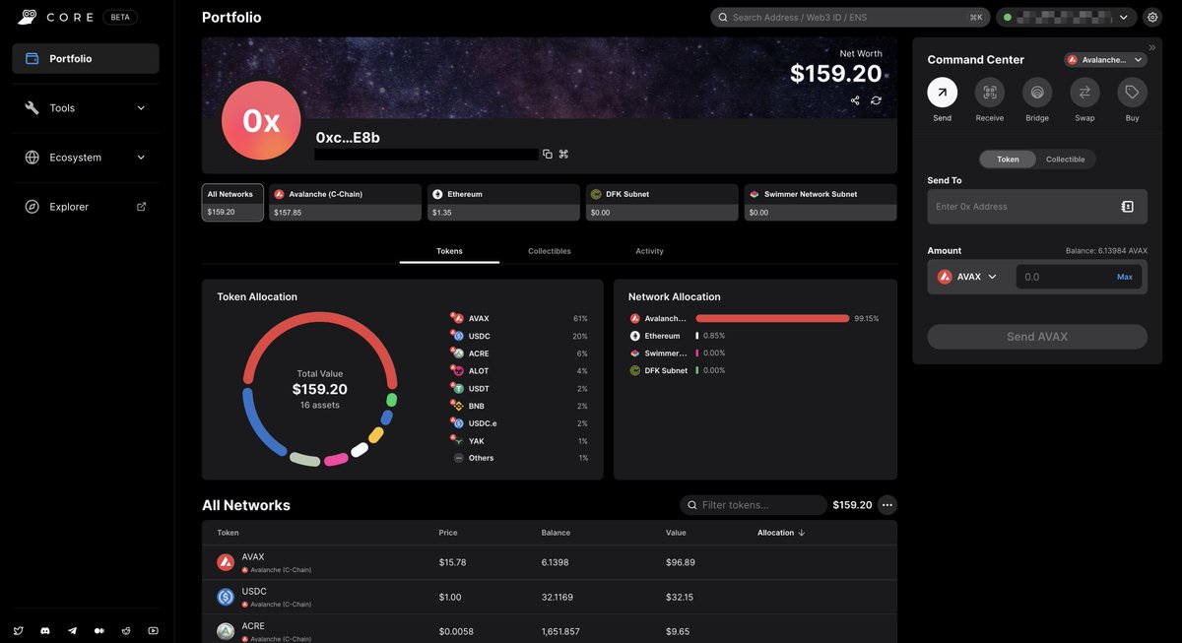The height and width of the screenshot is (643, 1182).
Task: Open the Swap action
Action: 1084,93
